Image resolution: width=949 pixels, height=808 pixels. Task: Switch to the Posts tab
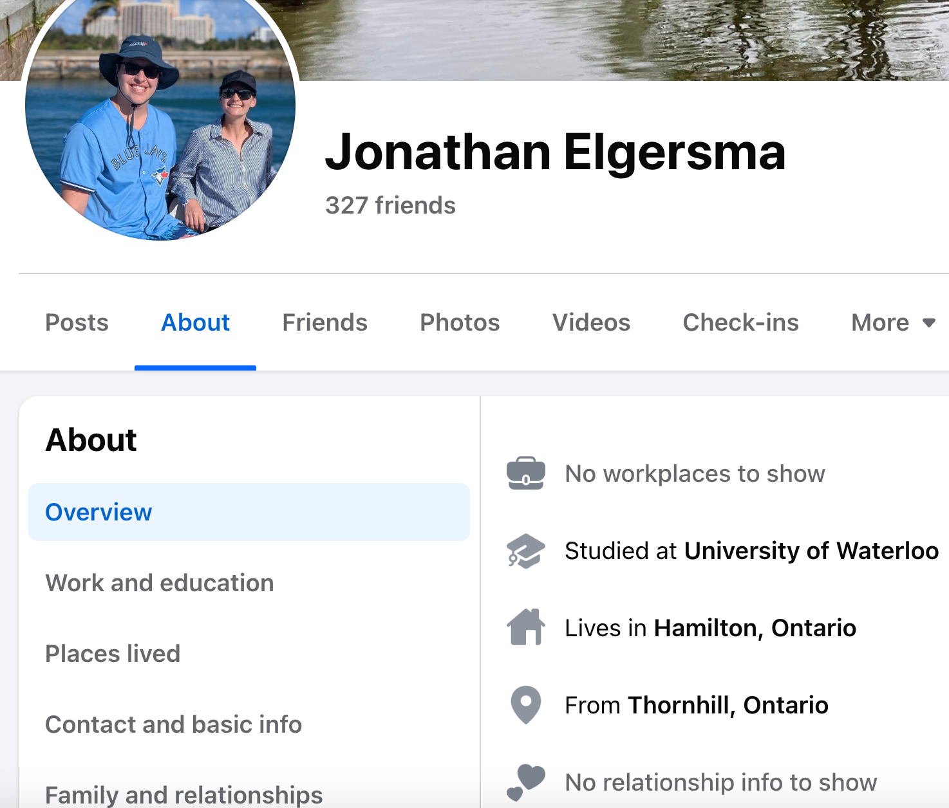(77, 322)
